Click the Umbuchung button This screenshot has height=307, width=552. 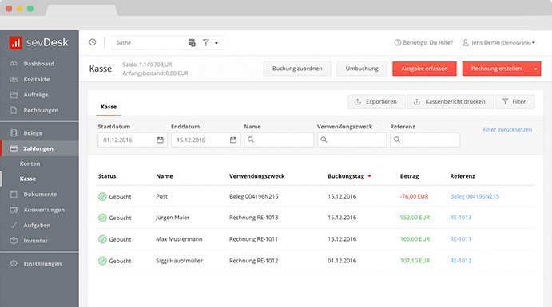[x=362, y=69]
